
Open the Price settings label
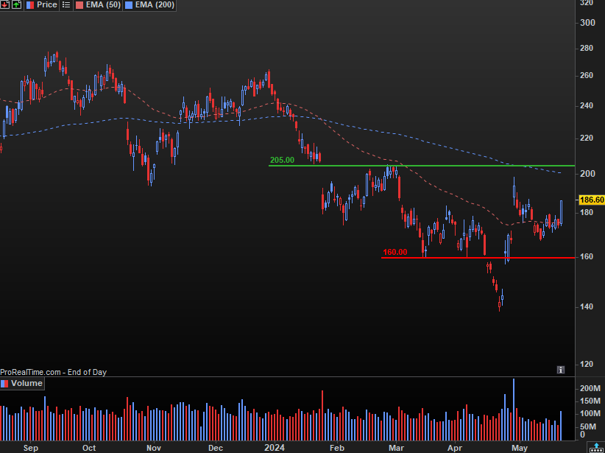(46, 5)
